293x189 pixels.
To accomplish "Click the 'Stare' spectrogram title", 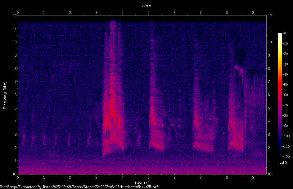I will click(146, 5).
